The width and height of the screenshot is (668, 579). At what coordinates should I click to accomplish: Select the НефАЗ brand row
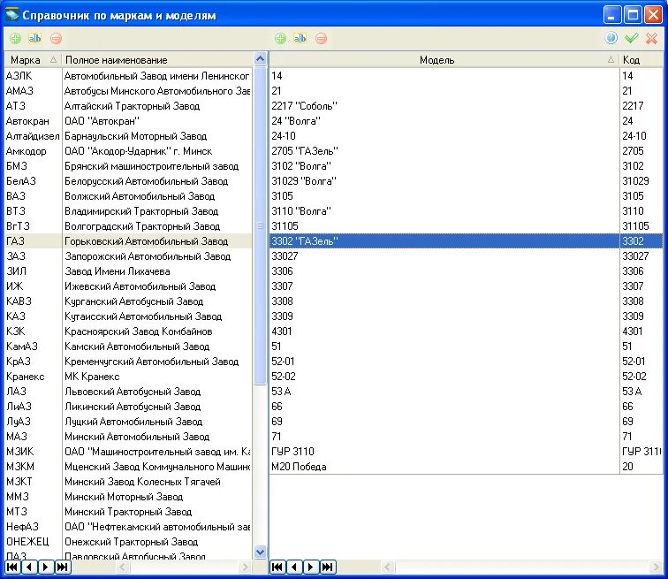tap(128, 527)
